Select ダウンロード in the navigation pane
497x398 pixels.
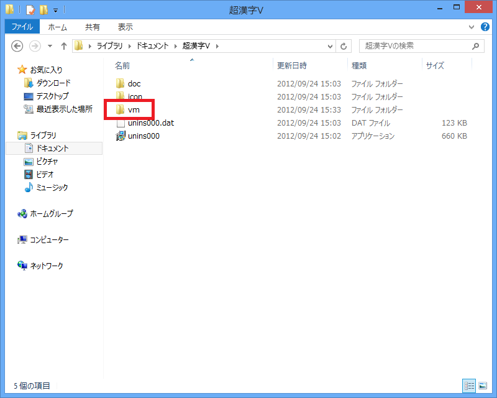point(53,83)
